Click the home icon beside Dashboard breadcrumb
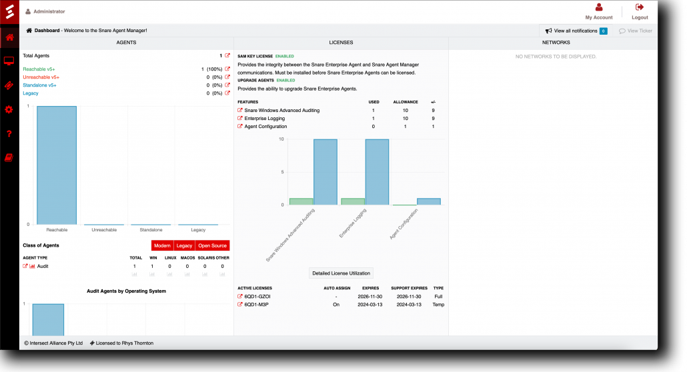The height and width of the screenshot is (372, 687). click(x=29, y=31)
